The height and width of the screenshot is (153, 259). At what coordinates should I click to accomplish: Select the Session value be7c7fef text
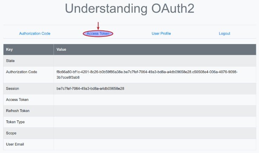90,89
